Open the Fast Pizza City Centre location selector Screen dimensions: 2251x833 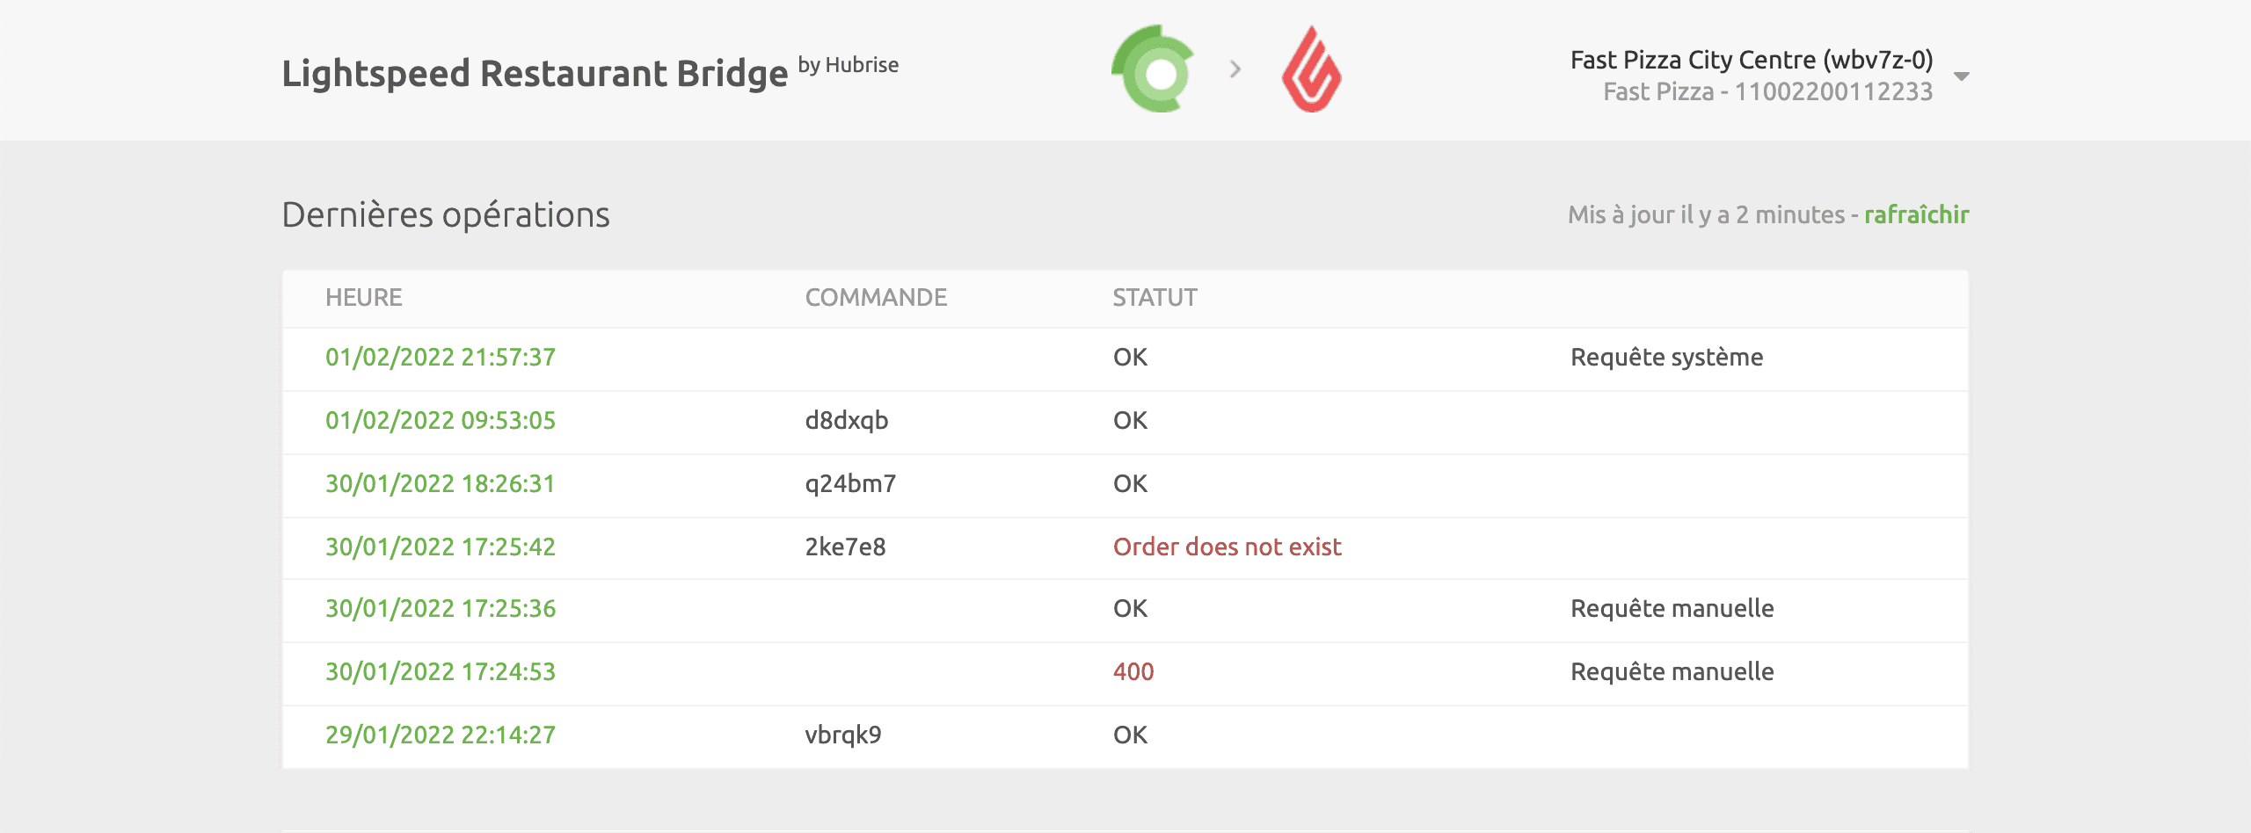[1752, 75]
